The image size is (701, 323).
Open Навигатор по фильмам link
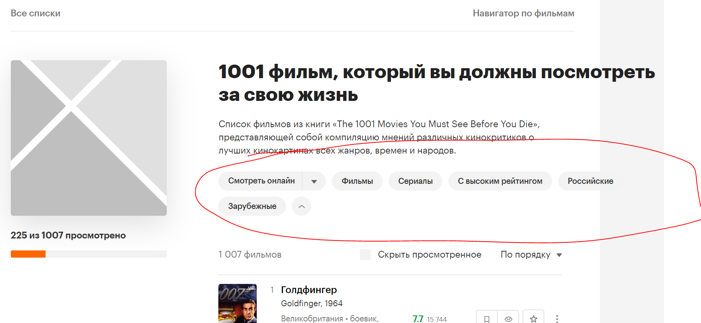(x=523, y=13)
